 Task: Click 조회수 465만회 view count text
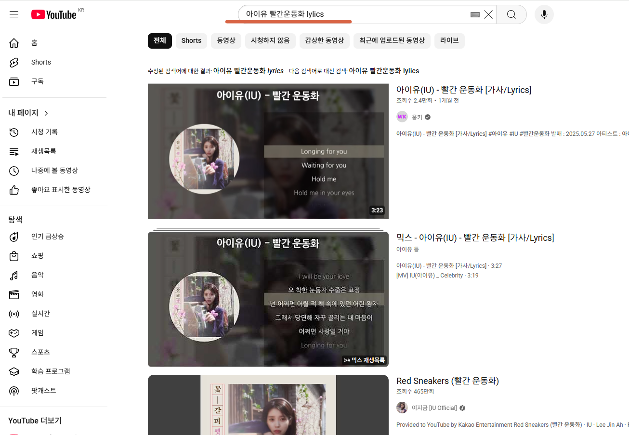pyautogui.click(x=415, y=392)
